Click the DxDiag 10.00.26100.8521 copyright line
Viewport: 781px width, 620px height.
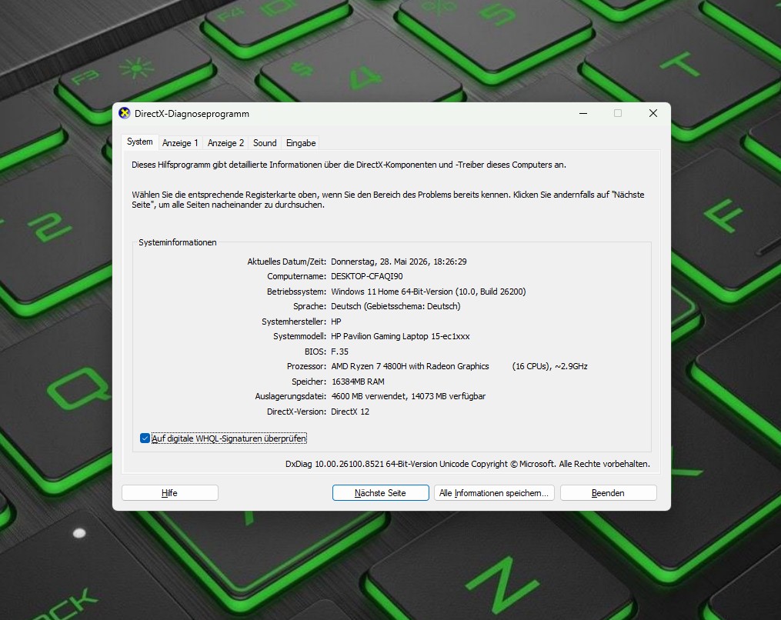click(x=468, y=464)
